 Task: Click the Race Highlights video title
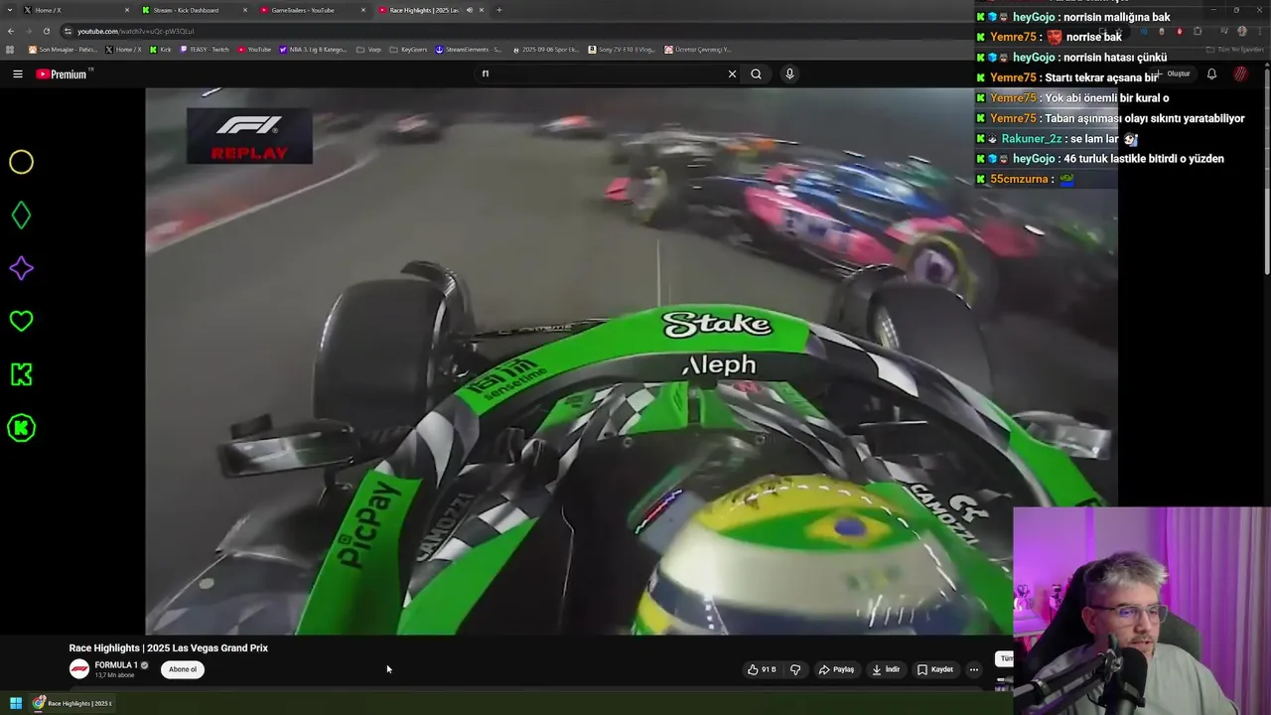[169, 648]
